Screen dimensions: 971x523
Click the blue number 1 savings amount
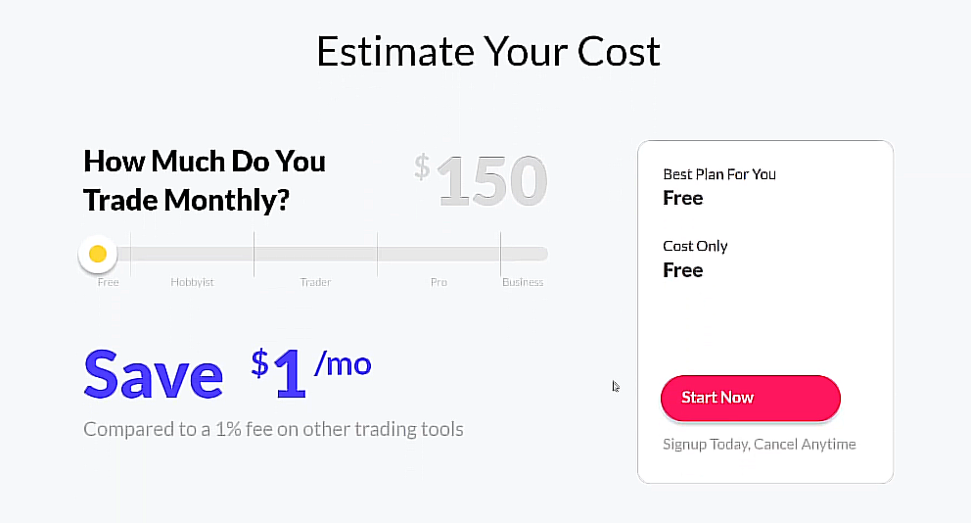pyautogui.click(x=291, y=376)
